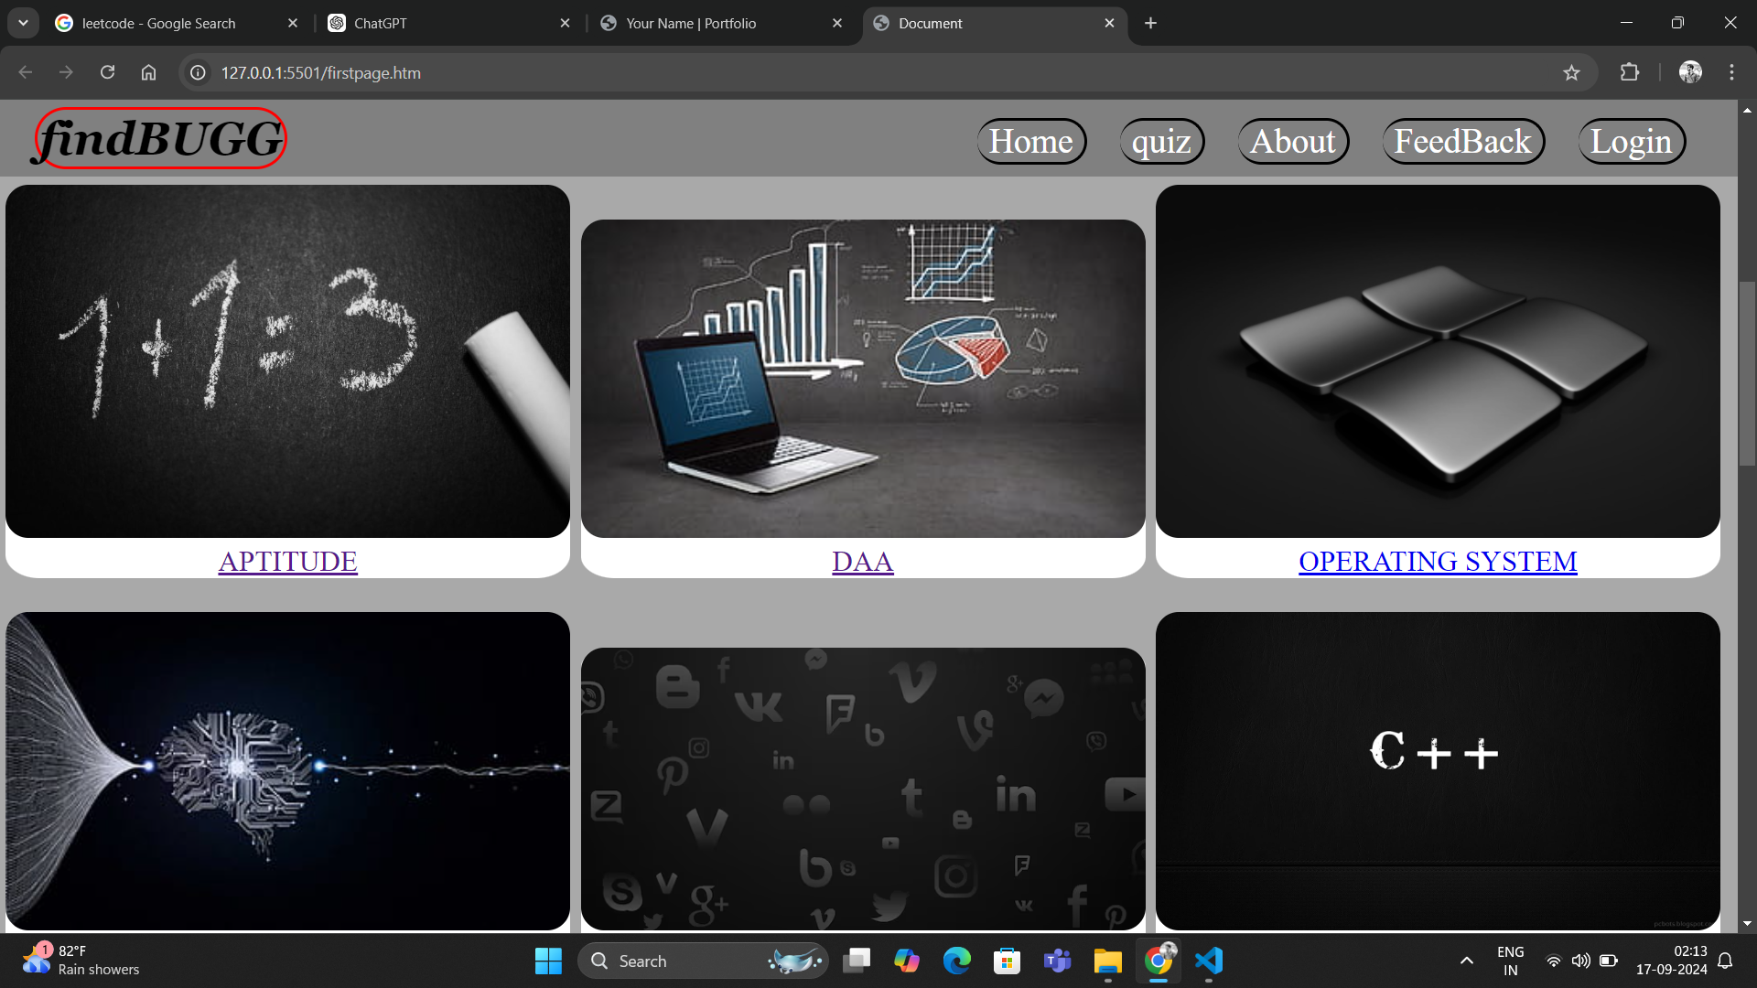The image size is (1757, 988).
Task: Open the OPERATING SYSTEM link
Action: pos(1438,561)
